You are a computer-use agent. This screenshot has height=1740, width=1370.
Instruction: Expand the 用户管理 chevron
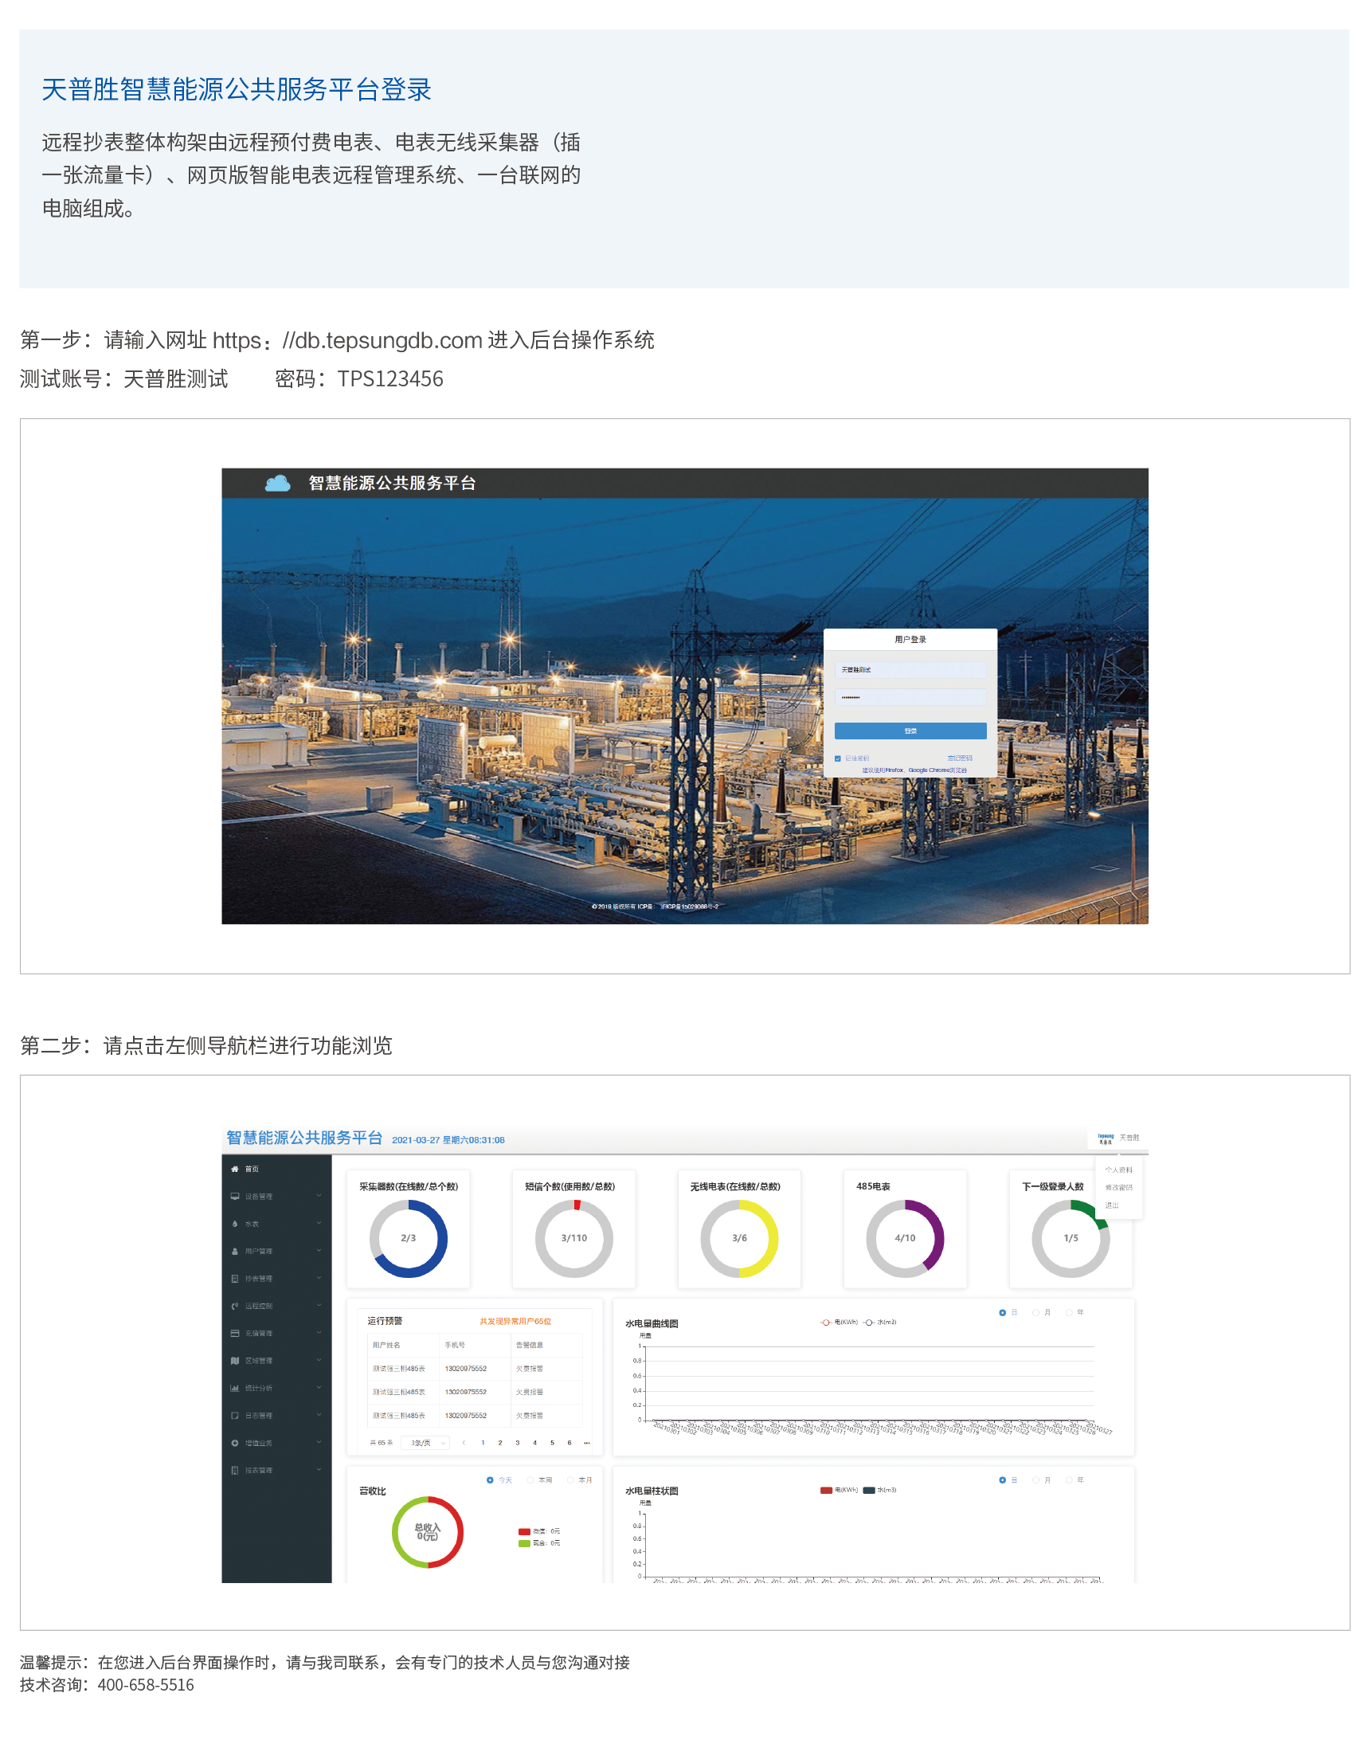[319, 1250]
